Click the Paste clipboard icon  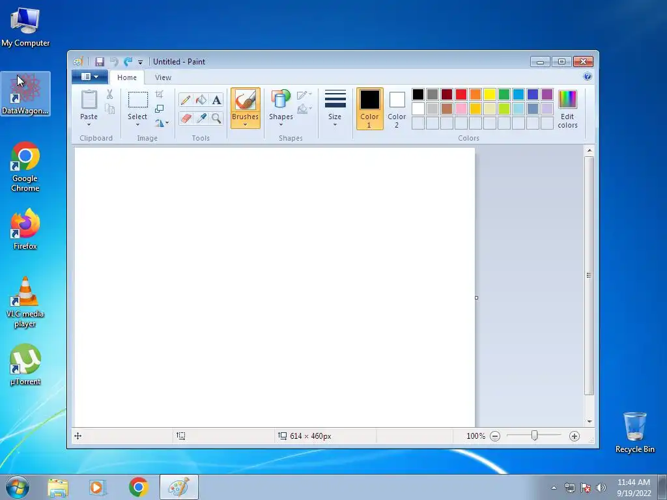pos(89,100)
